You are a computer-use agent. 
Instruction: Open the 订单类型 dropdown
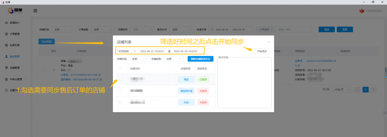point(103,29)
